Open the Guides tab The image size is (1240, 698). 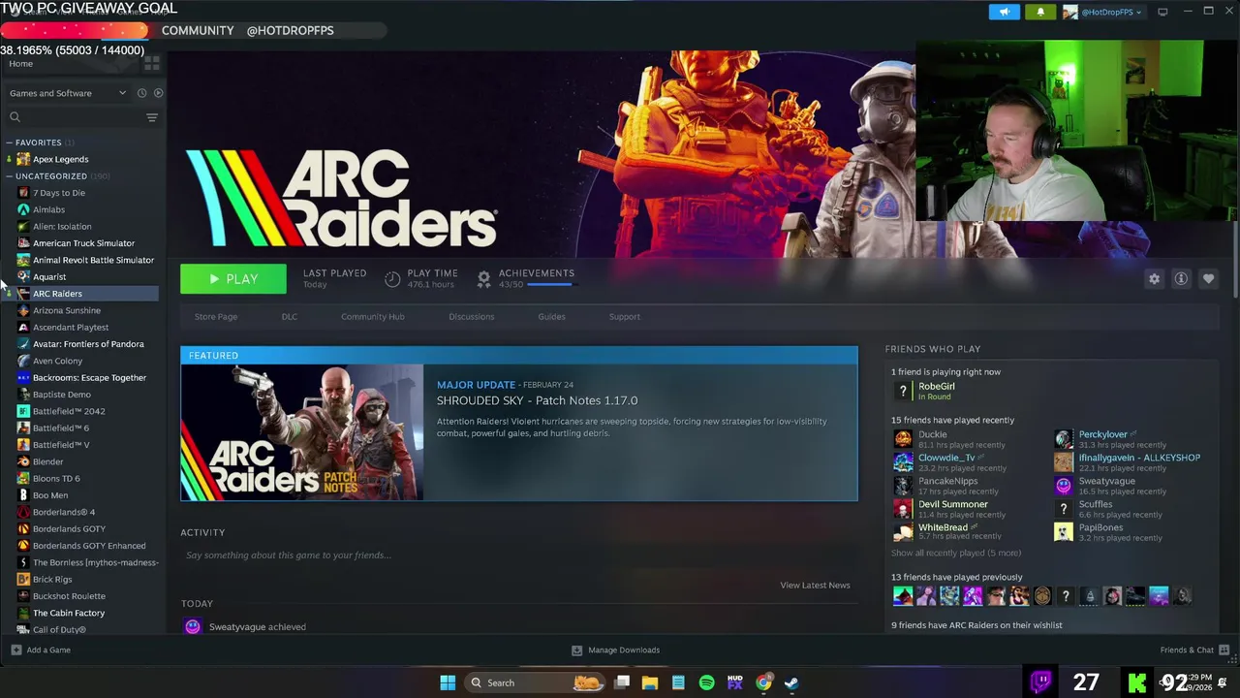pos(551,317)
